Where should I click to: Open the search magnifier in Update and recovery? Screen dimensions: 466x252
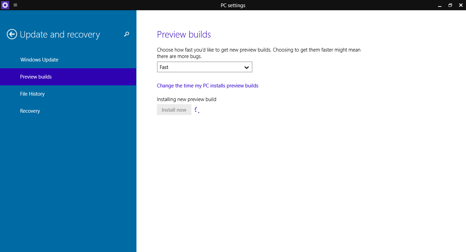(126, 34)
